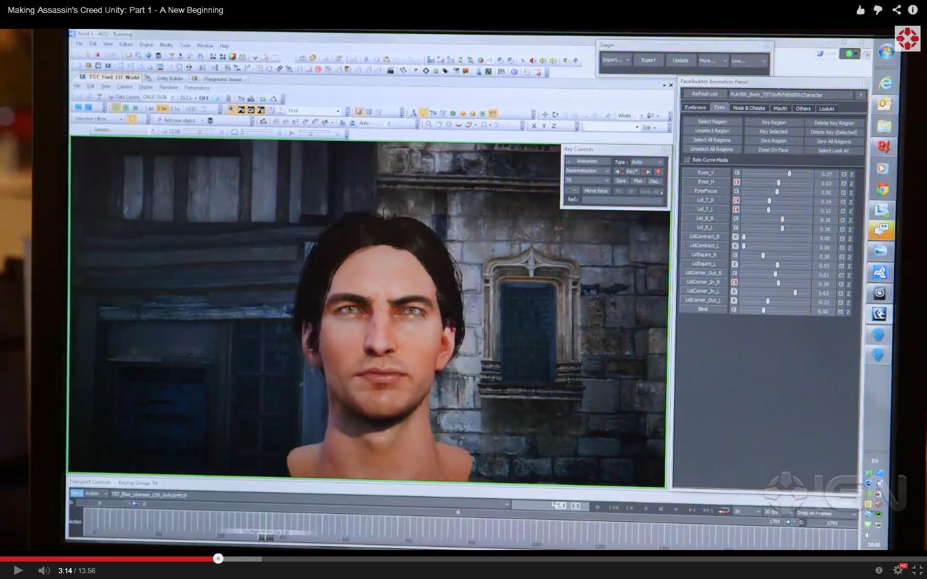Play the YouTube video
This screenshot has height=579, width=927.
click(x=17, y=570)
